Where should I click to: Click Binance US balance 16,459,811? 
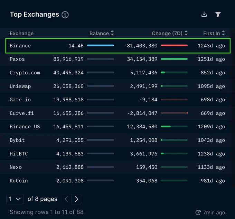click(x=68, y=127)
